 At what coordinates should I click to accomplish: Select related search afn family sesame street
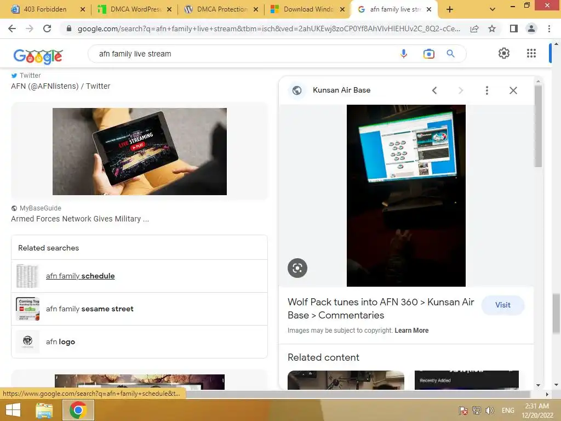pos(139,309)
